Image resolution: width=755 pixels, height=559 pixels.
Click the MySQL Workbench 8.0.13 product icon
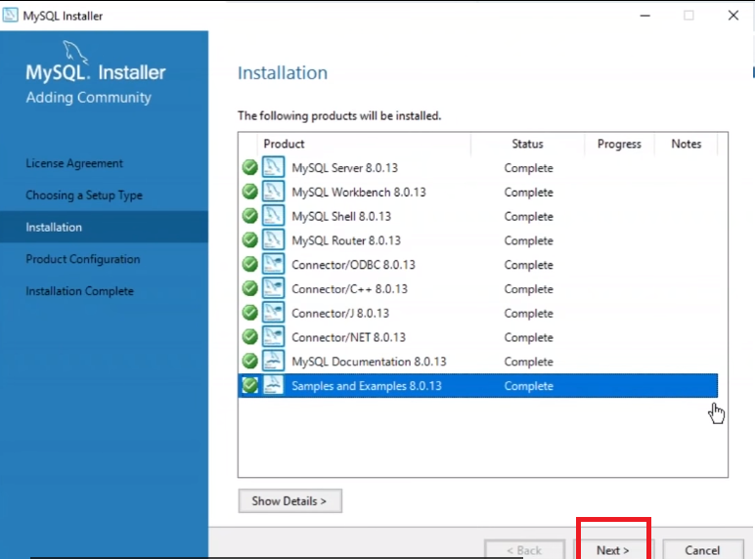coord(274,192)
